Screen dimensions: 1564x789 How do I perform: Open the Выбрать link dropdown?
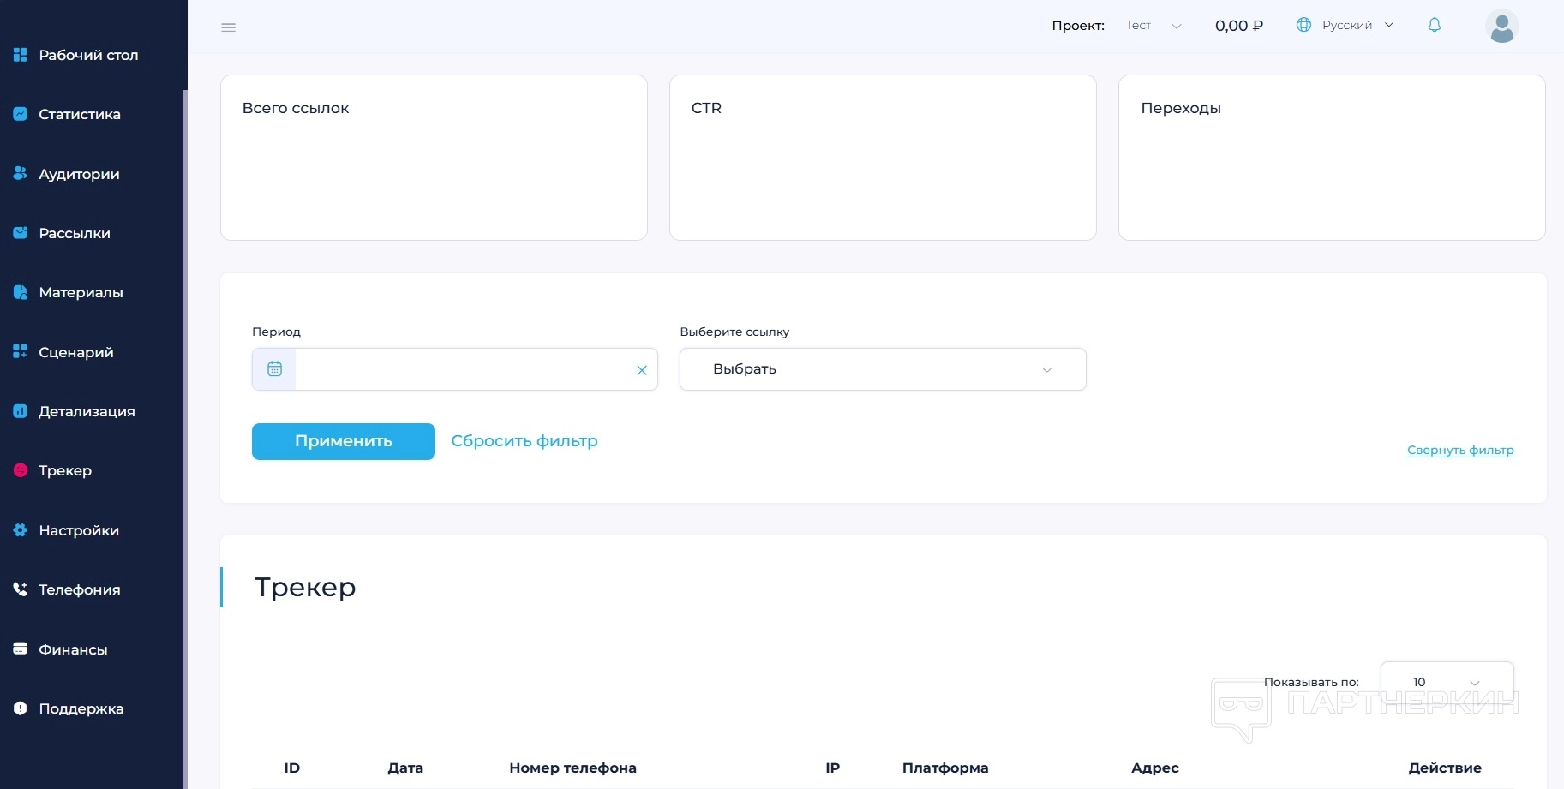(x=883, y=369)
